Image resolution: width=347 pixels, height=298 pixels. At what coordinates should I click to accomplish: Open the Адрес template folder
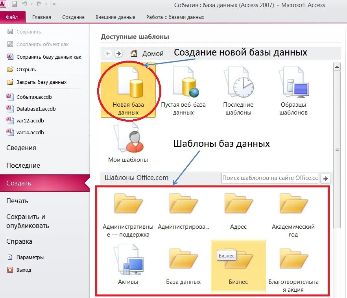click(238, 211)
